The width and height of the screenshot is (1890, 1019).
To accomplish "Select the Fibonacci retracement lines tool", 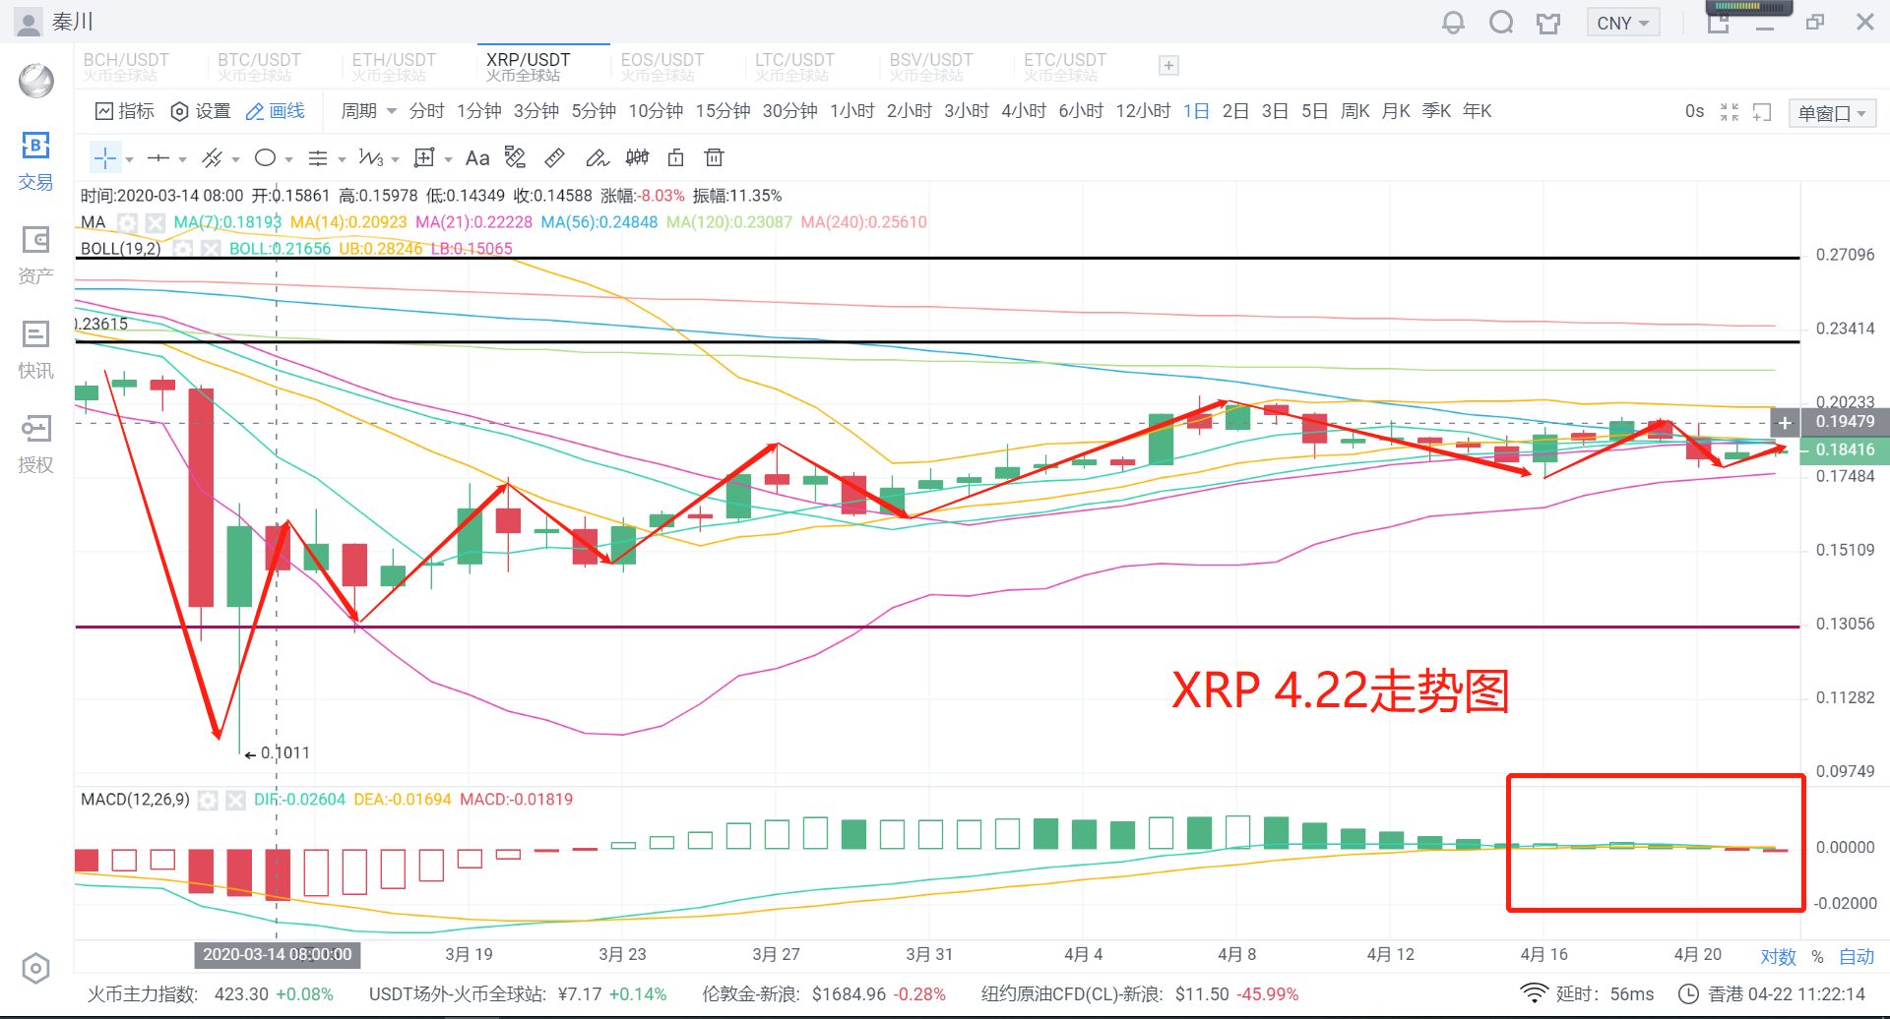I will (x=318, y=157).
